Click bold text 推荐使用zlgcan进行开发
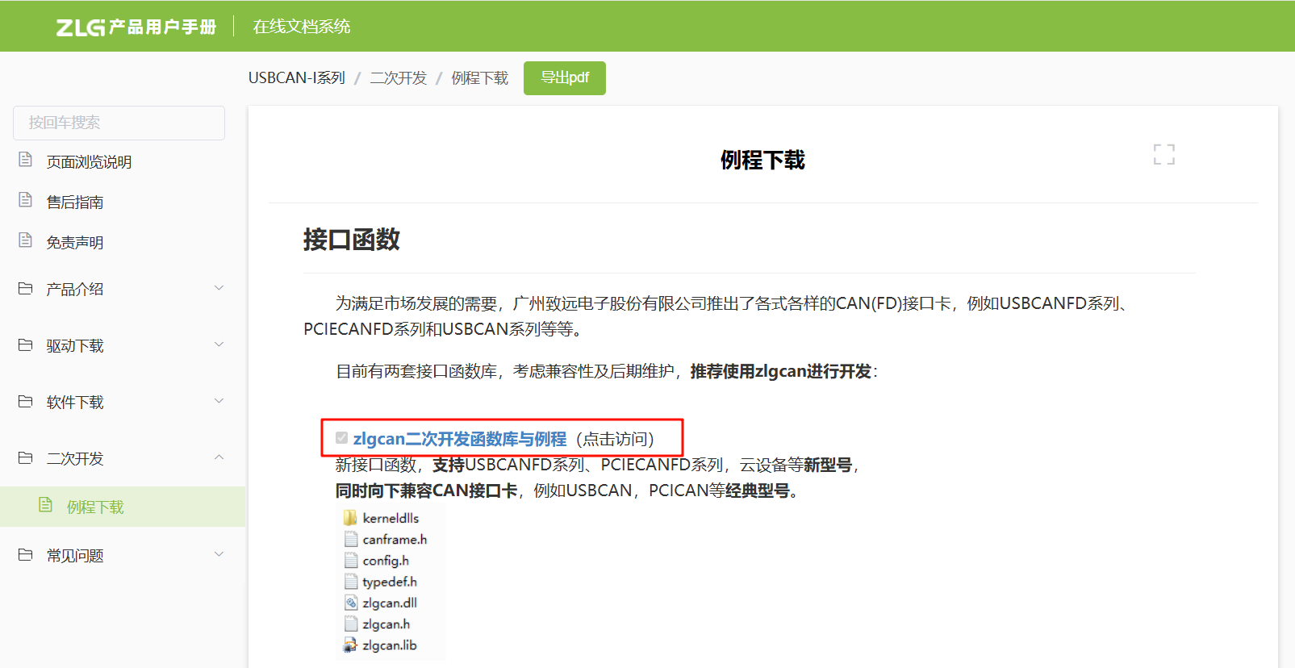 pyautogui.click(x=781, y=371)
